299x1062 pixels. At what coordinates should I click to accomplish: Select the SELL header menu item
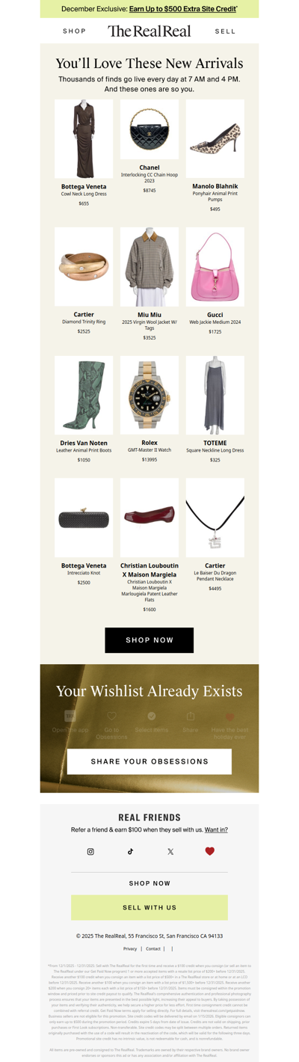coord(225,31)
